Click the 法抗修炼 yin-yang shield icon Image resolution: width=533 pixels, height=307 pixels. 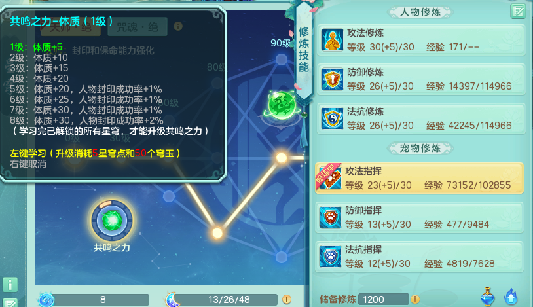(x=332, y=118)
